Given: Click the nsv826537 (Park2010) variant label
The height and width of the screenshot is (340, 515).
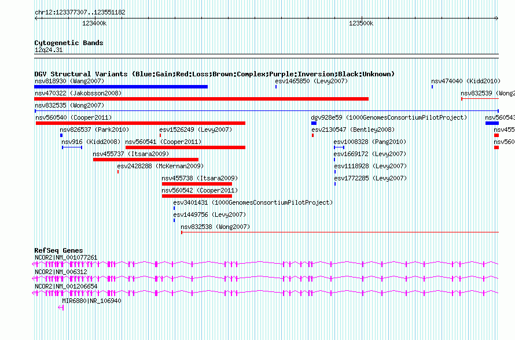Looking at the screenshot, I should (94, 130).
